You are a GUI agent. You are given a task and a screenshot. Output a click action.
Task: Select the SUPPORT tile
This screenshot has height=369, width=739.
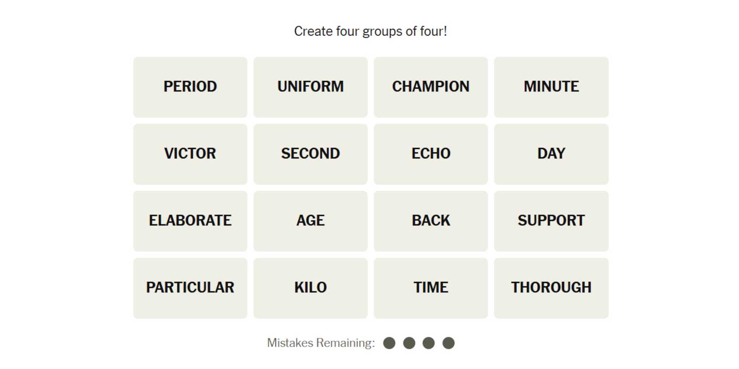point(551,221)
